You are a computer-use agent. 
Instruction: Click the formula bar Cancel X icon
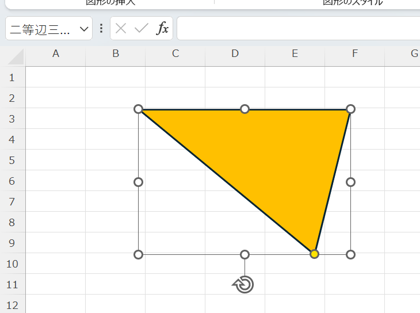pos(121,28)
